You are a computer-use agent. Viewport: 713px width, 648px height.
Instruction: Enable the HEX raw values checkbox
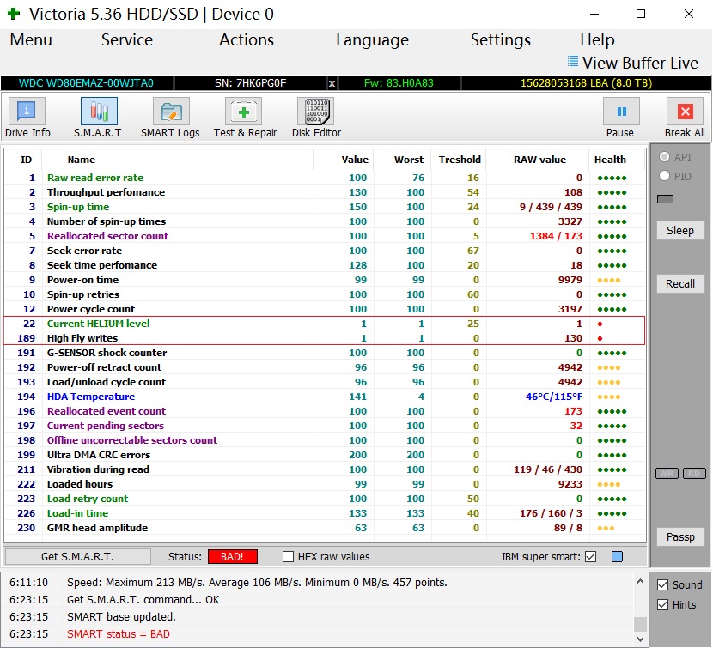[x=288, y=557]
